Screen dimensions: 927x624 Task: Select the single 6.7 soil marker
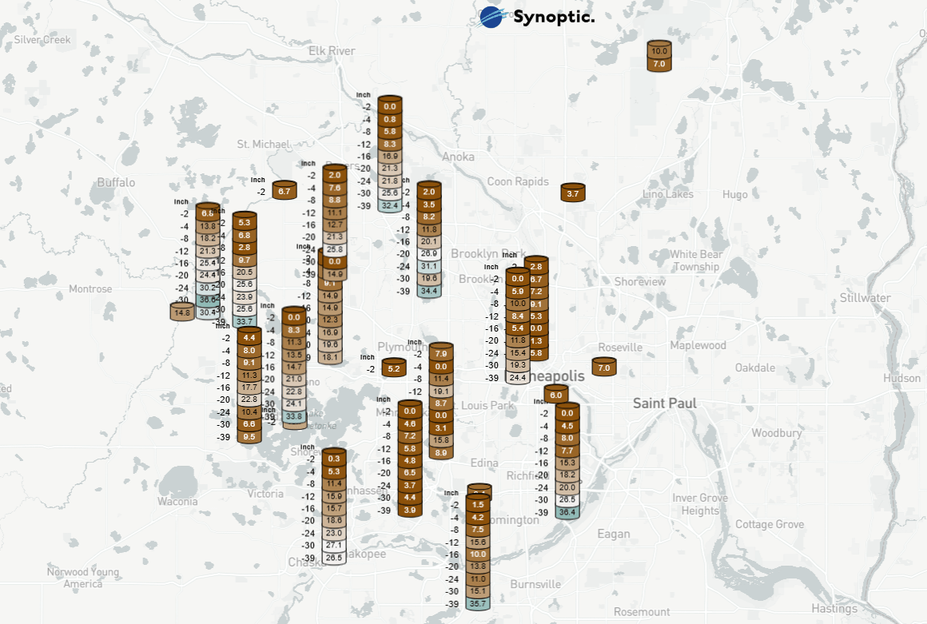click(284, 190)
